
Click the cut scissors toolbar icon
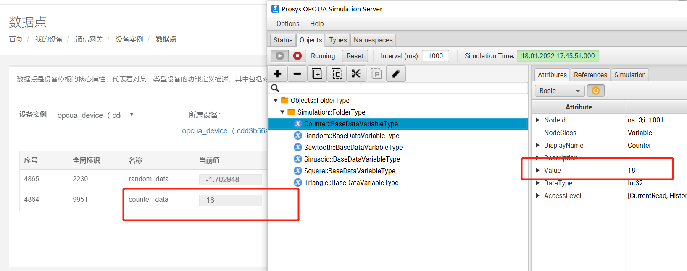(x=356, y=74)
